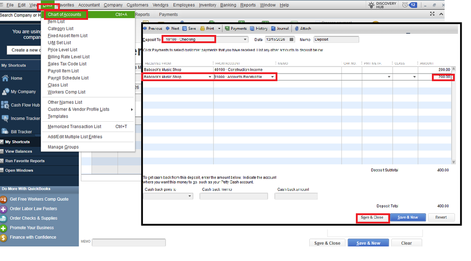
Task: Click background window's Save & New button
Action: pyautogui.click(x=368, y=243)
